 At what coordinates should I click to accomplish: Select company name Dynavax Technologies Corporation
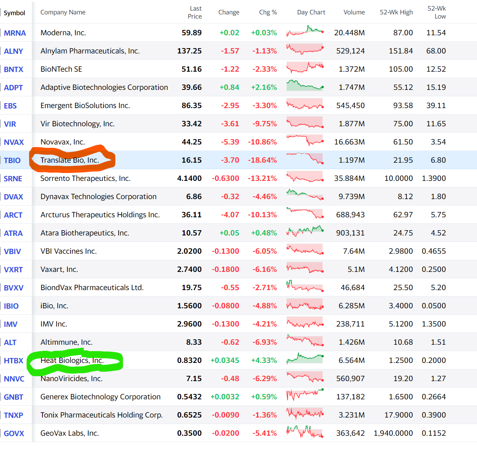pyautogui.click(x=99, y=197)
